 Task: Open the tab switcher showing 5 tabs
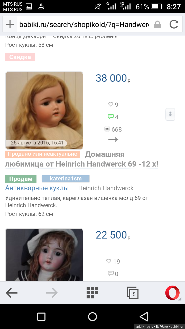point(133,293)
